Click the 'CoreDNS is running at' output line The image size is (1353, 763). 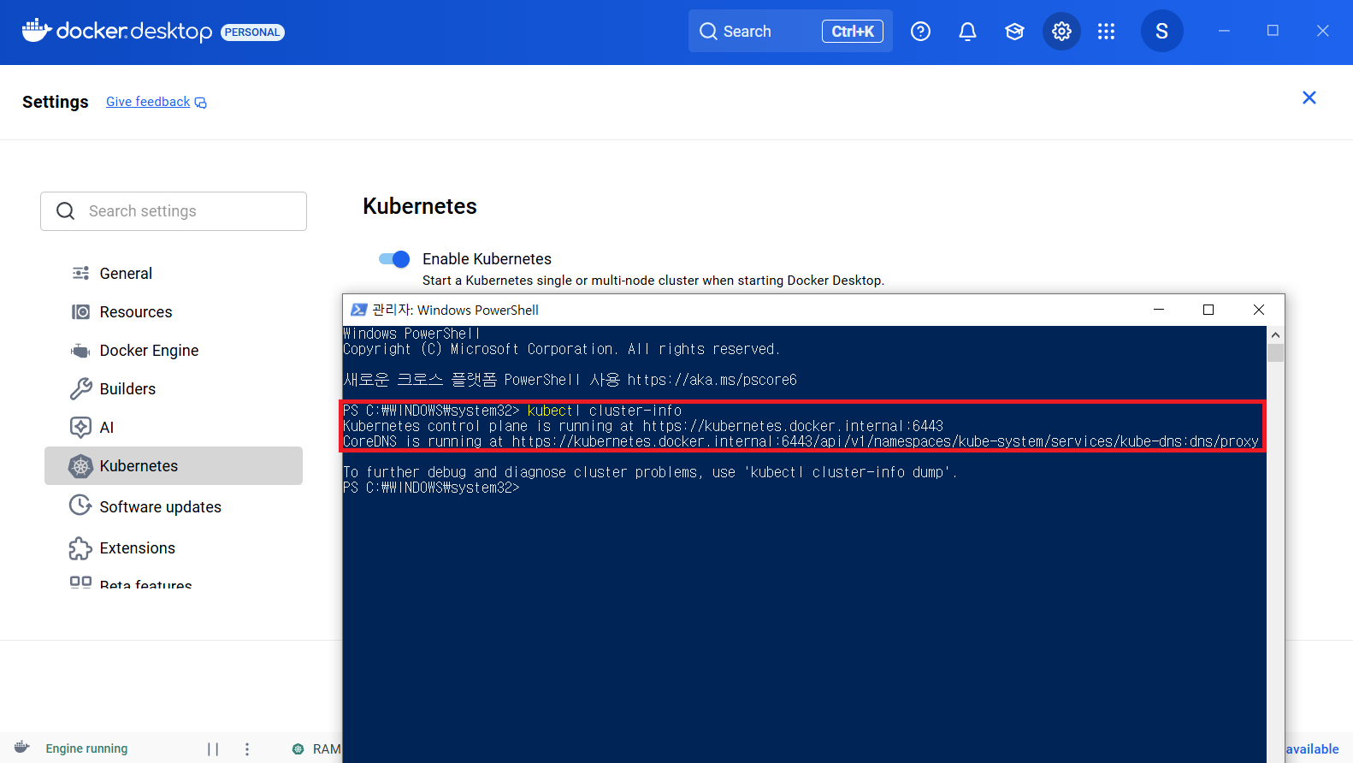(801, 441)
